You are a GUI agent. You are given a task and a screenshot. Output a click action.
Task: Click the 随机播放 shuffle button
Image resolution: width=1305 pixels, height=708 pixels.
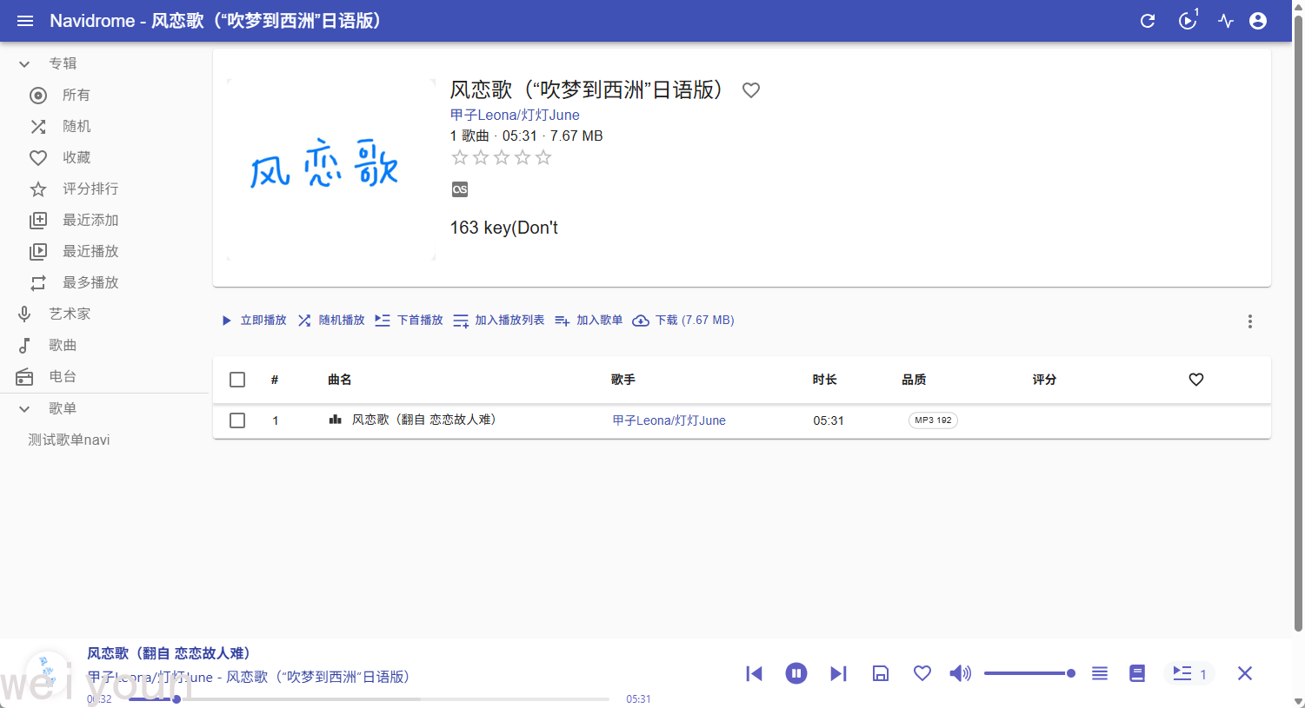pos(331,321)
